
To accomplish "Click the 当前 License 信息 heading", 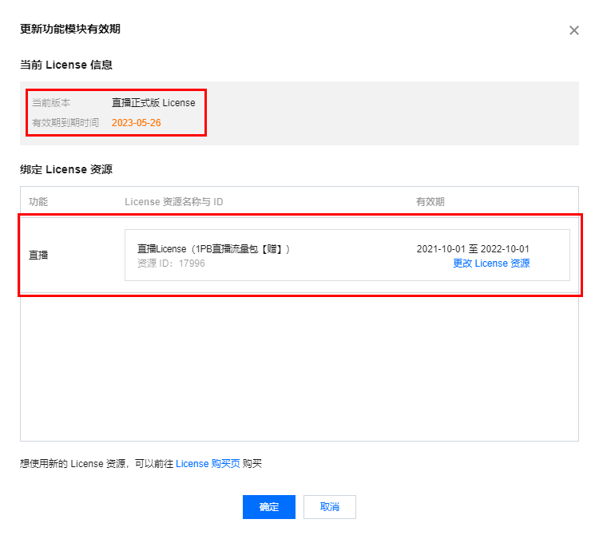I will click(x=66, y=65).
